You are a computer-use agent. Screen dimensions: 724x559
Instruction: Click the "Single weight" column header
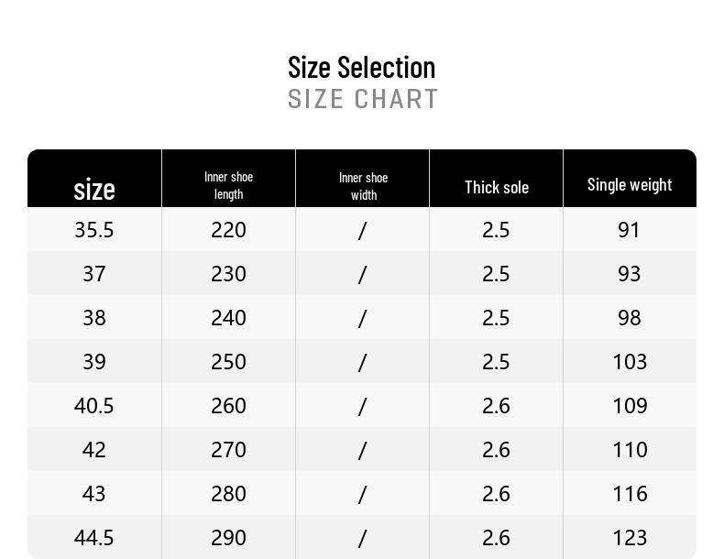point(630,184)
